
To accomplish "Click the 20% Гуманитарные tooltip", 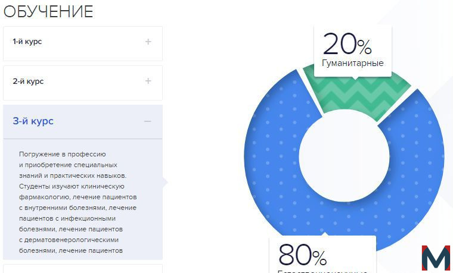I will (353, 51).
